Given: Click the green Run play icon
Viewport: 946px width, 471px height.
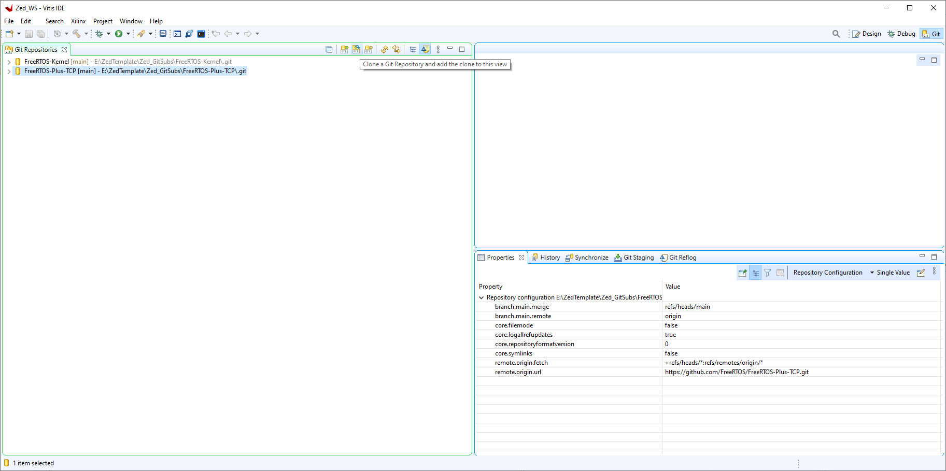Looking at the screenshot, I should (119, 34).
